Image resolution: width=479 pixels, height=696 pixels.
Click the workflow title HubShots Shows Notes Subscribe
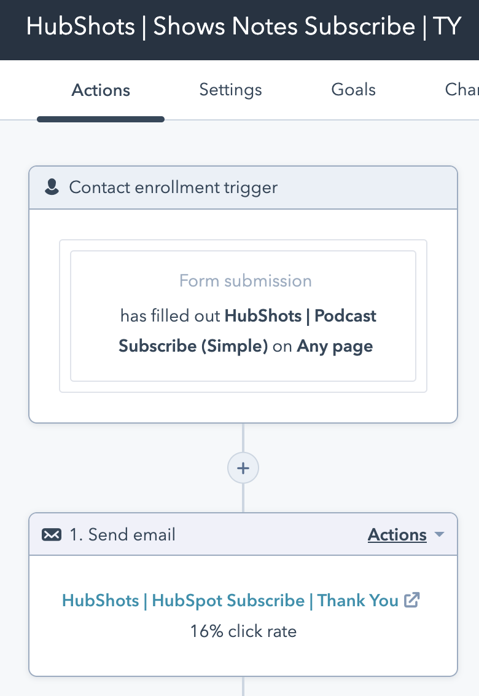click(243, 27)
